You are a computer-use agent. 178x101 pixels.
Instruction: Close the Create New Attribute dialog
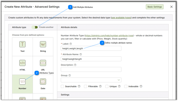(172, 7)
